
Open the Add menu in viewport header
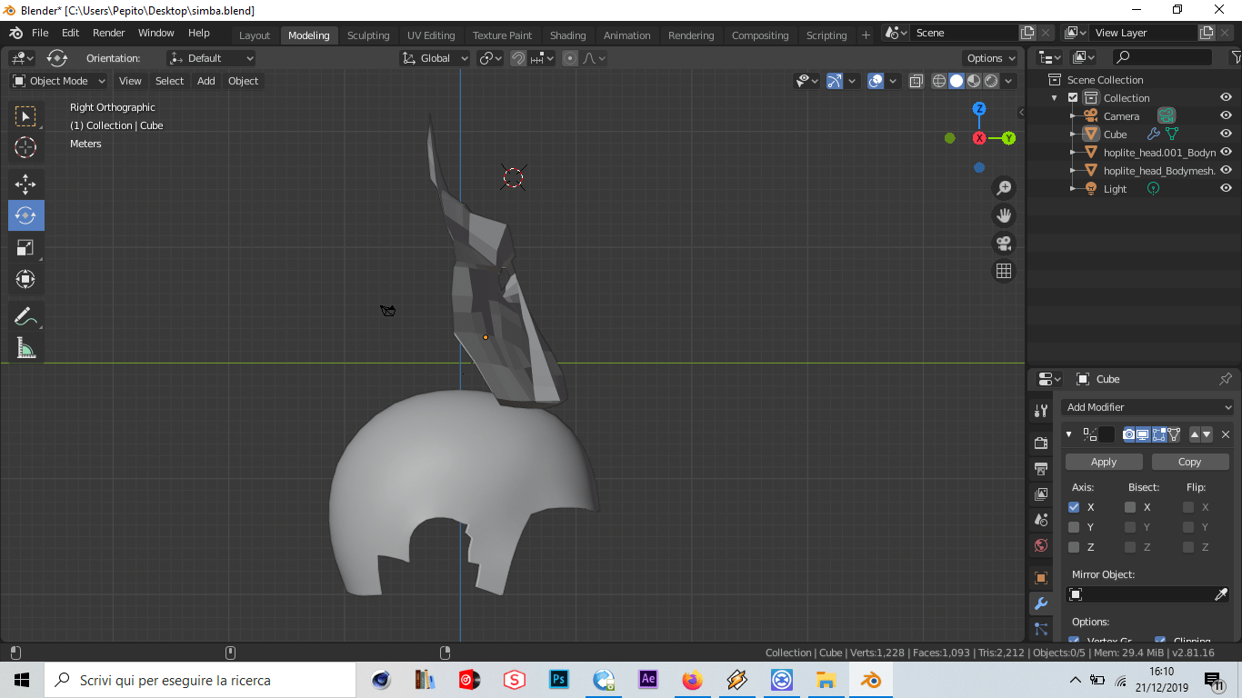(x=206, y=81)
